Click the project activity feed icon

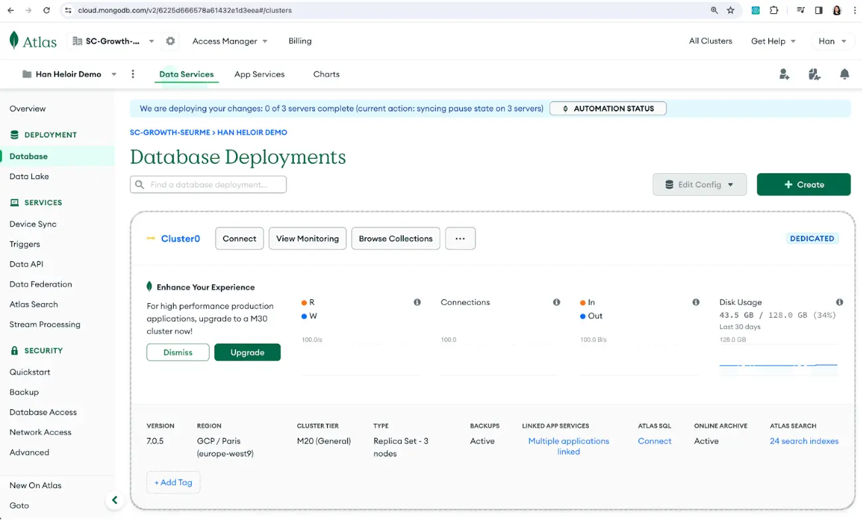814,74
